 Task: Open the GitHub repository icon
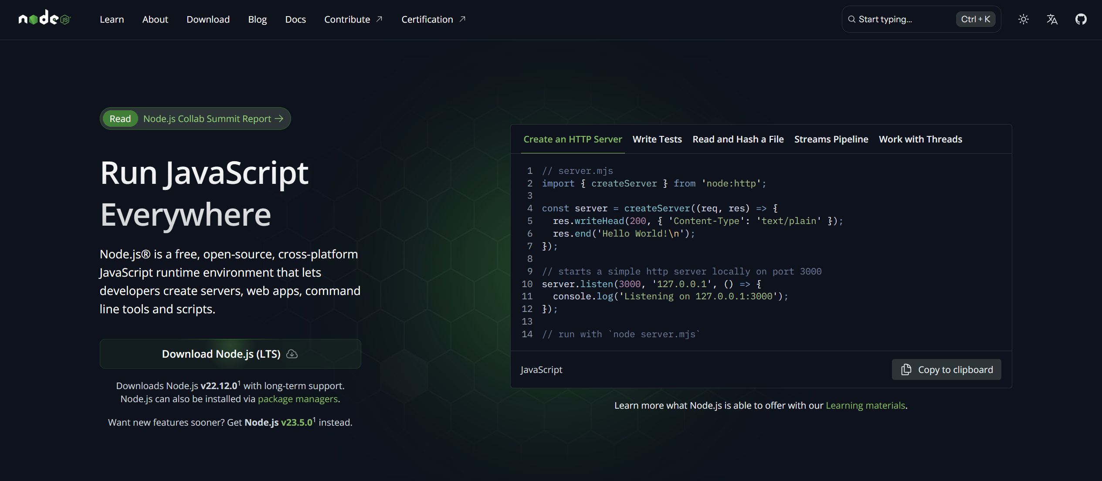[x=1081, y=19]
